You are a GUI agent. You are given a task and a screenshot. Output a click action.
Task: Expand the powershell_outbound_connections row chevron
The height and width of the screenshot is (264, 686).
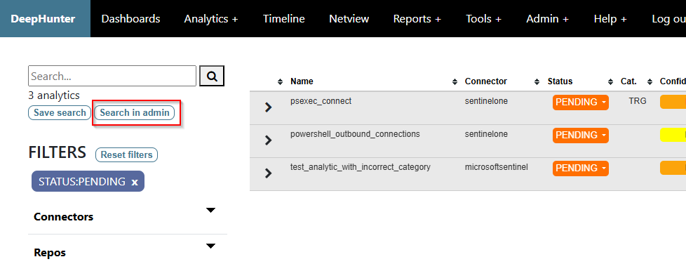(x=269, y=140)
